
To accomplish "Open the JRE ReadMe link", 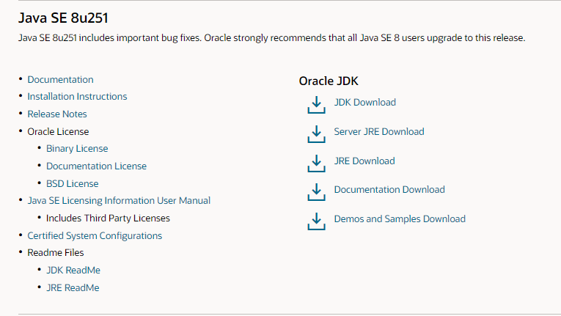I will [73, 287].
